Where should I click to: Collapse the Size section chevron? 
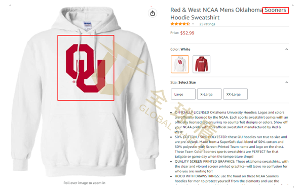(x=286, y=82)
